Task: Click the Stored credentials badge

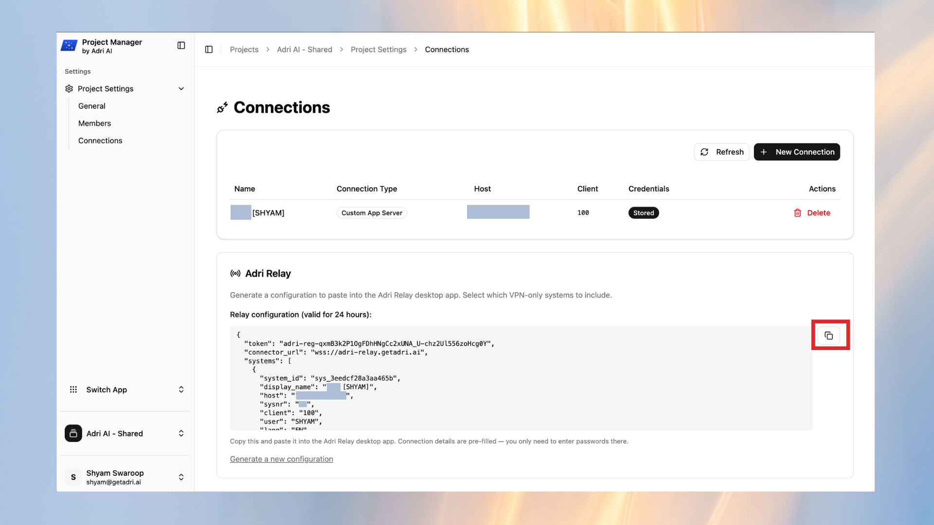Action: (x=643, y=212)
